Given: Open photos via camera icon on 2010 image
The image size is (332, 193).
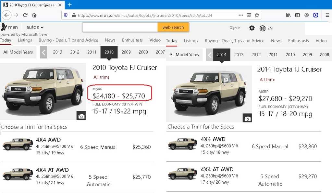Looking at the screenshot, I should (81, 116).
